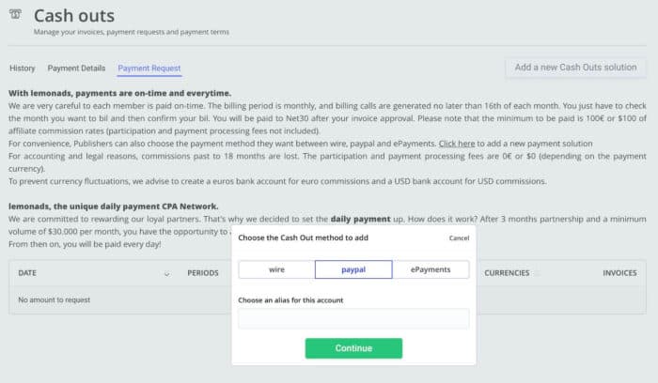Click the CURRENCIES column header

[507, 273]
